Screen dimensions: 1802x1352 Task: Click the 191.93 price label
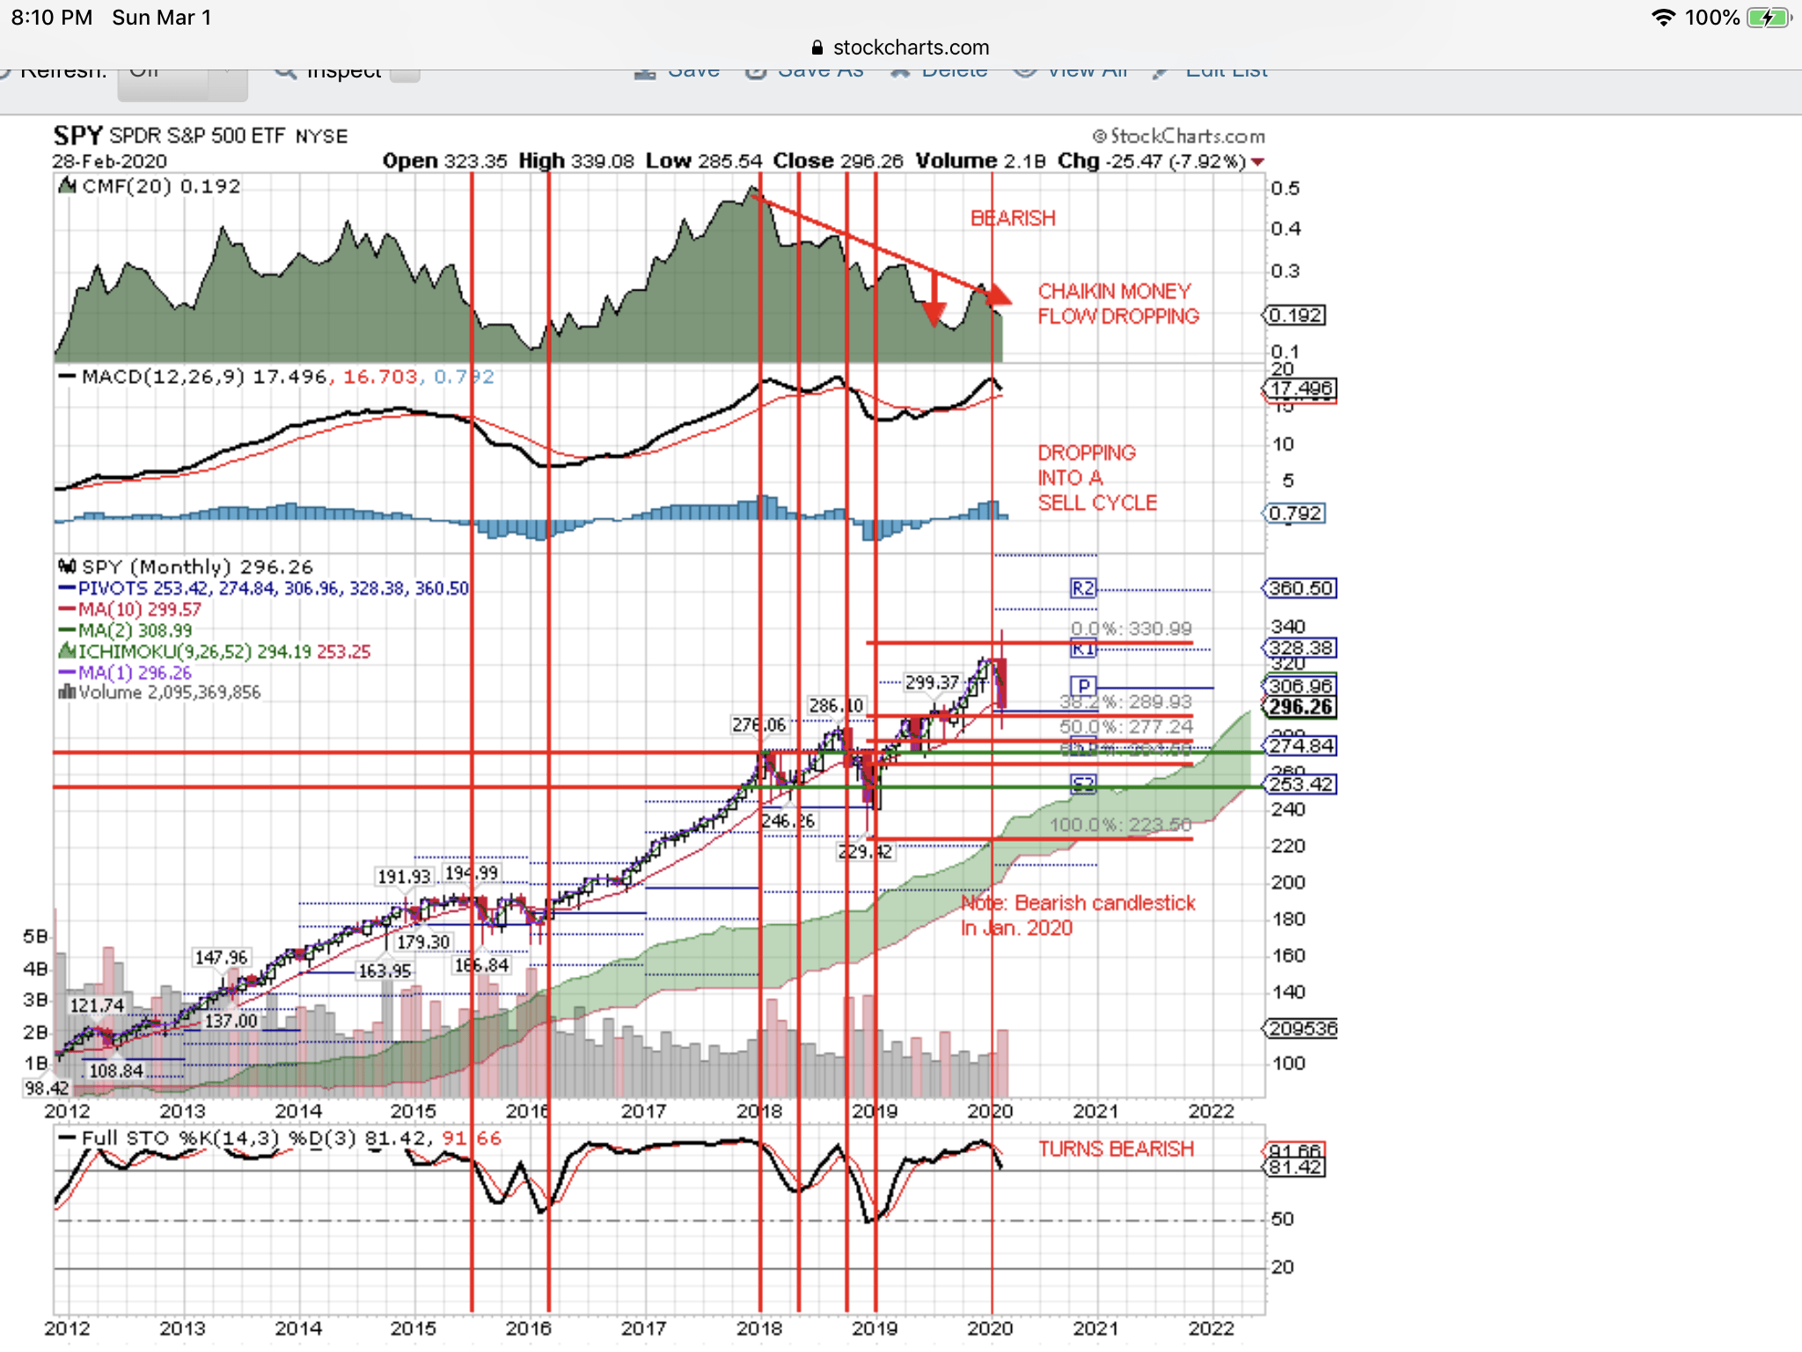tap(404, 877)
